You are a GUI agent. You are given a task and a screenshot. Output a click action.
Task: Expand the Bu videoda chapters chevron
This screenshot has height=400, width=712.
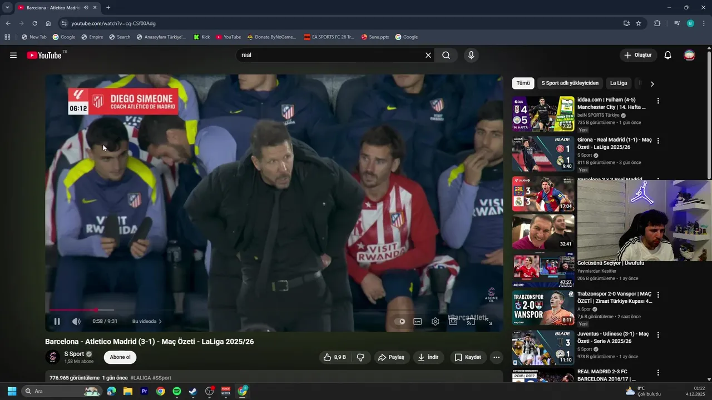[160, 321]
